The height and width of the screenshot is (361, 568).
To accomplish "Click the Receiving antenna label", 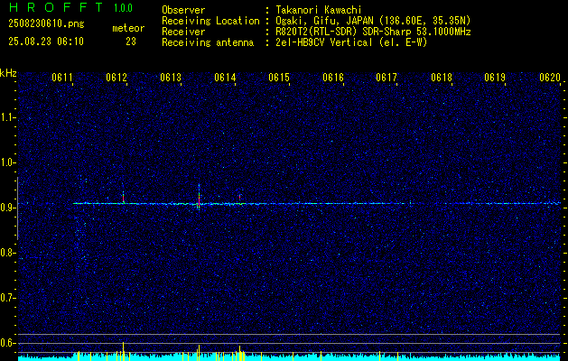I will tap(208, 42).
